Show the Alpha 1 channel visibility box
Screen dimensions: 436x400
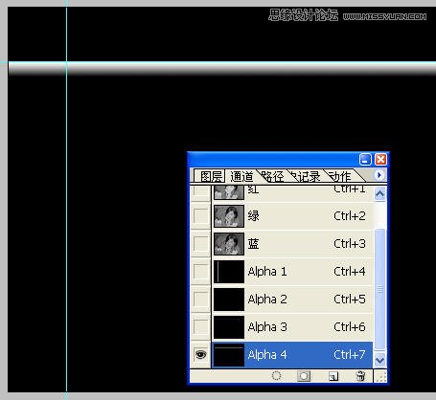click(x=200, y=272)
